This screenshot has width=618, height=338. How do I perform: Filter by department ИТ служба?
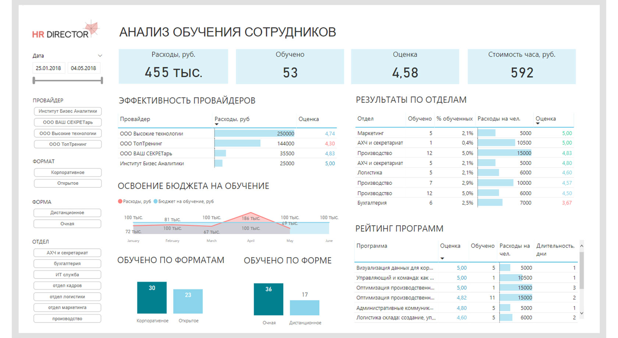click(67, 274)
